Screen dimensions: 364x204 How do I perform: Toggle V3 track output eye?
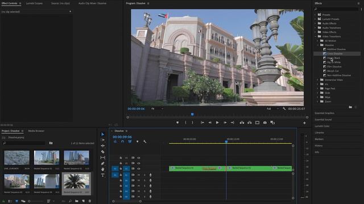point(139,158)
